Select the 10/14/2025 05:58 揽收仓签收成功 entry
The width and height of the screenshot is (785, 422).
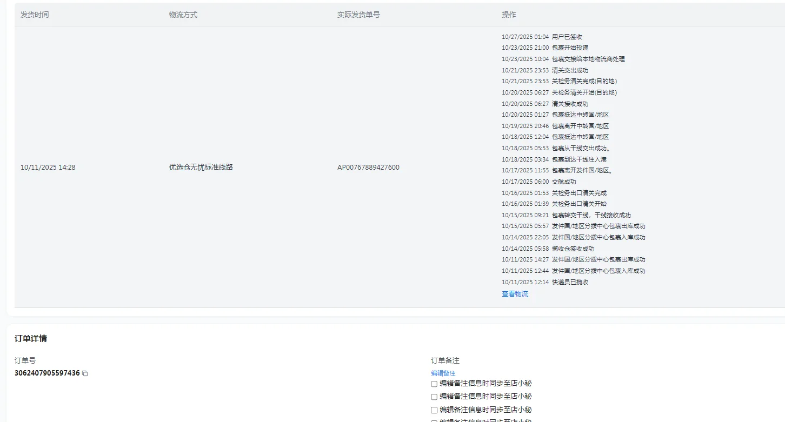(x=548, y=249)
